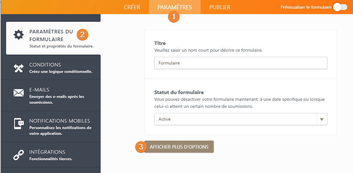Click the orange step 3 badge
This screenshot has width=353, height=173.
pos(141,147)
